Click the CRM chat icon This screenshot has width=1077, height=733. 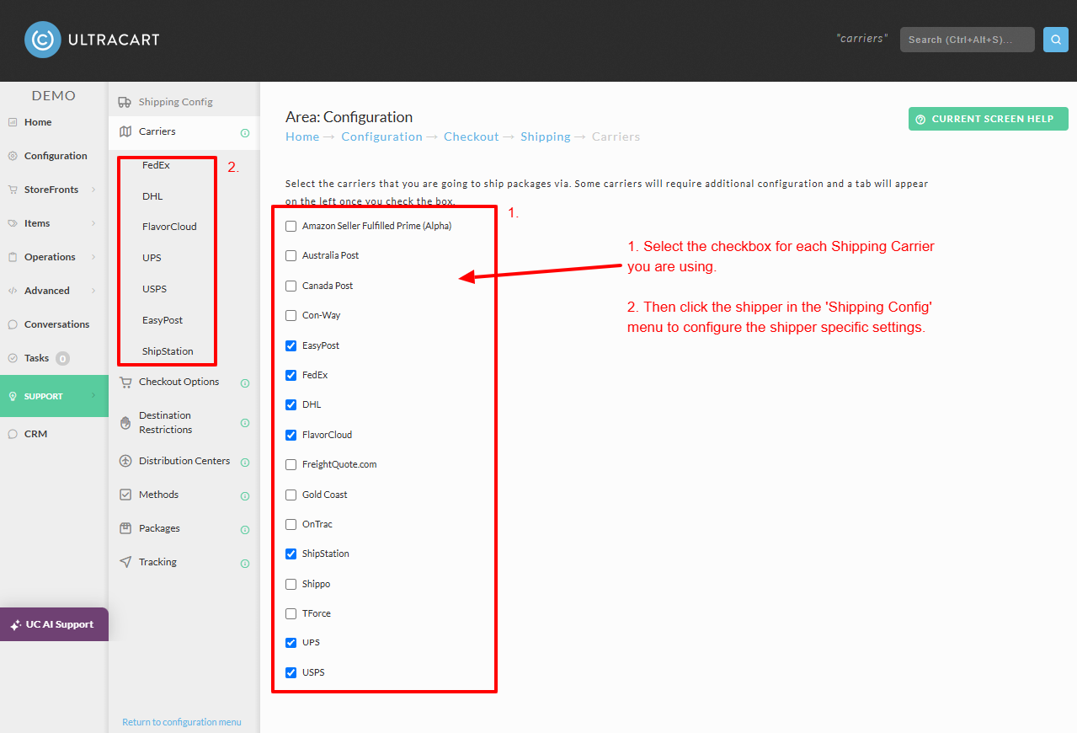click(x=13, y=434)
